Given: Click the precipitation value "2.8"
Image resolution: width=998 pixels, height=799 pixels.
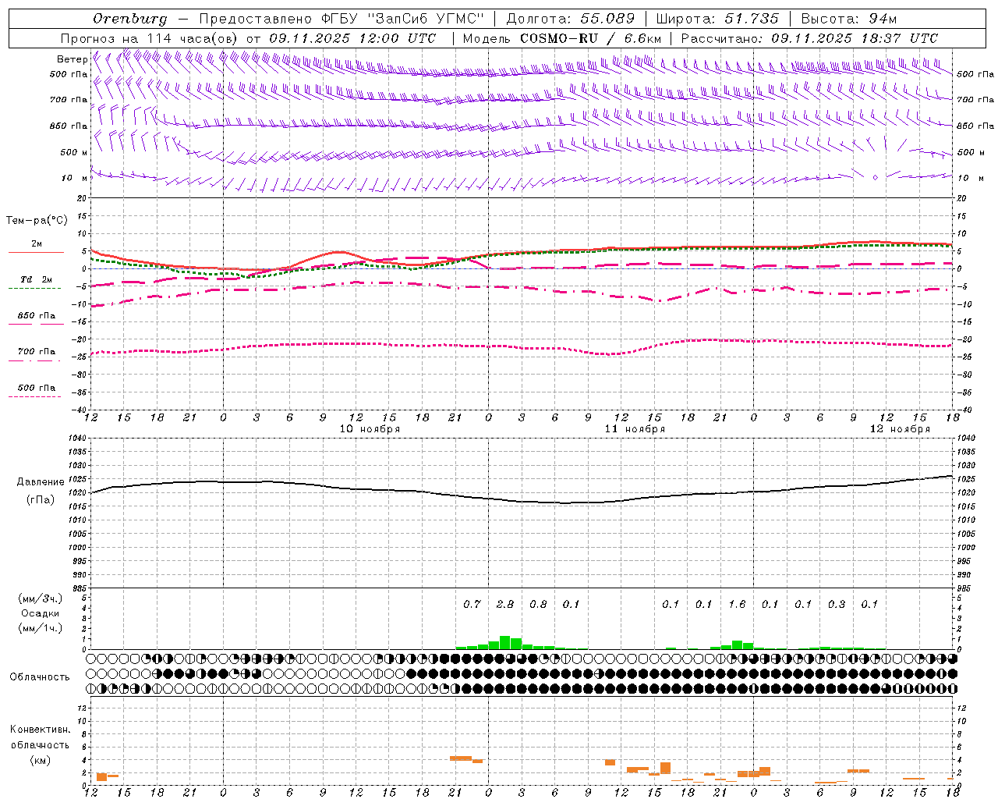Looking at the screenshot, I should [x=505, y=604].
